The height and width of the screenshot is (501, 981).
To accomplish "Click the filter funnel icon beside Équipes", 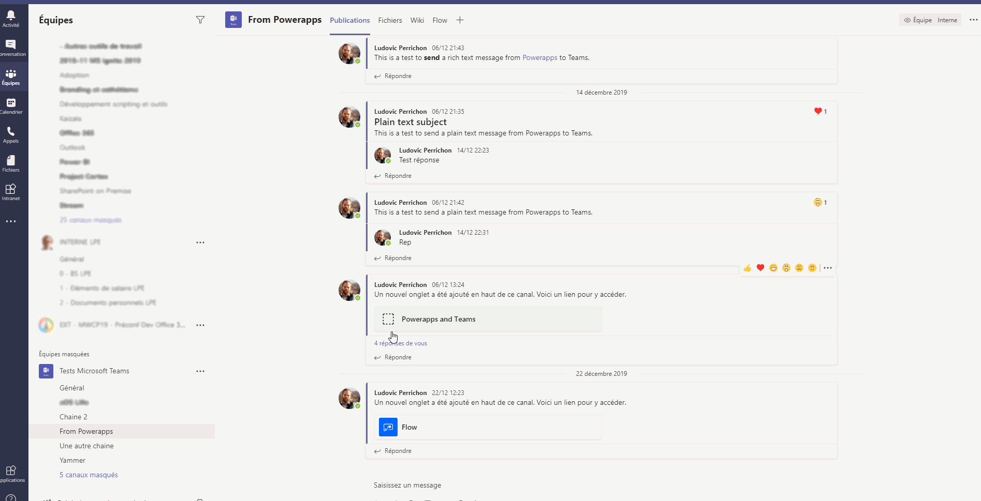I will click(200, 20).
